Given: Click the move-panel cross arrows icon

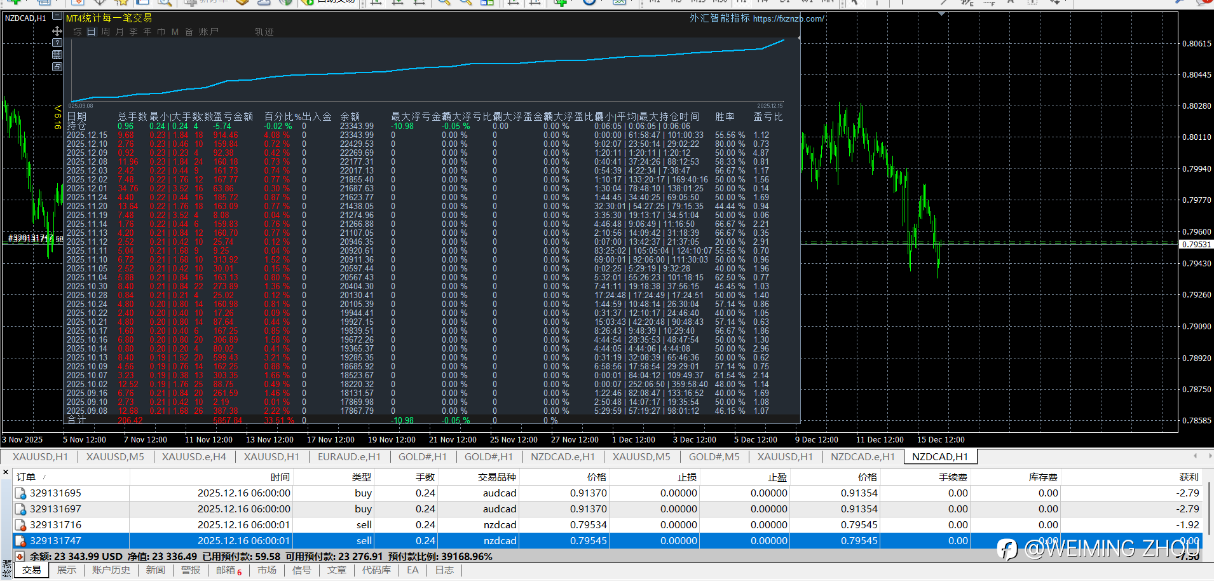Looking at the screenshot, I should click(x=57, y=31).
